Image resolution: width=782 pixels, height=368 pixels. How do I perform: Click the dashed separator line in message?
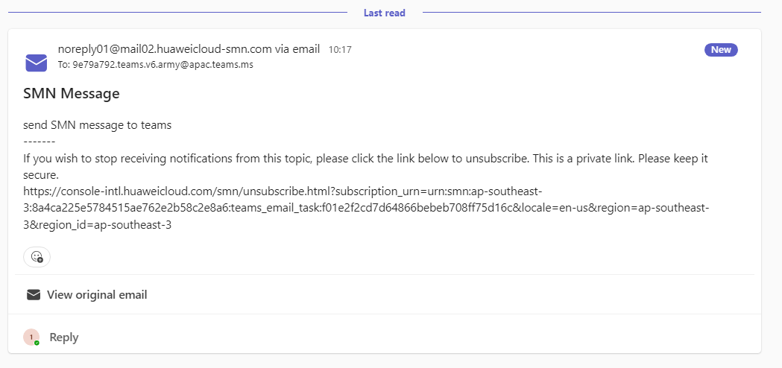click(40, 142)
